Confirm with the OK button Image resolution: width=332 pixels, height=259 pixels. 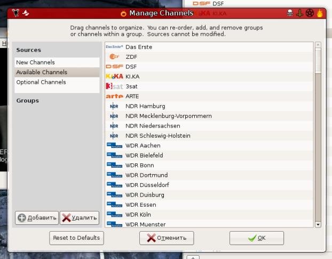[257, 238]
